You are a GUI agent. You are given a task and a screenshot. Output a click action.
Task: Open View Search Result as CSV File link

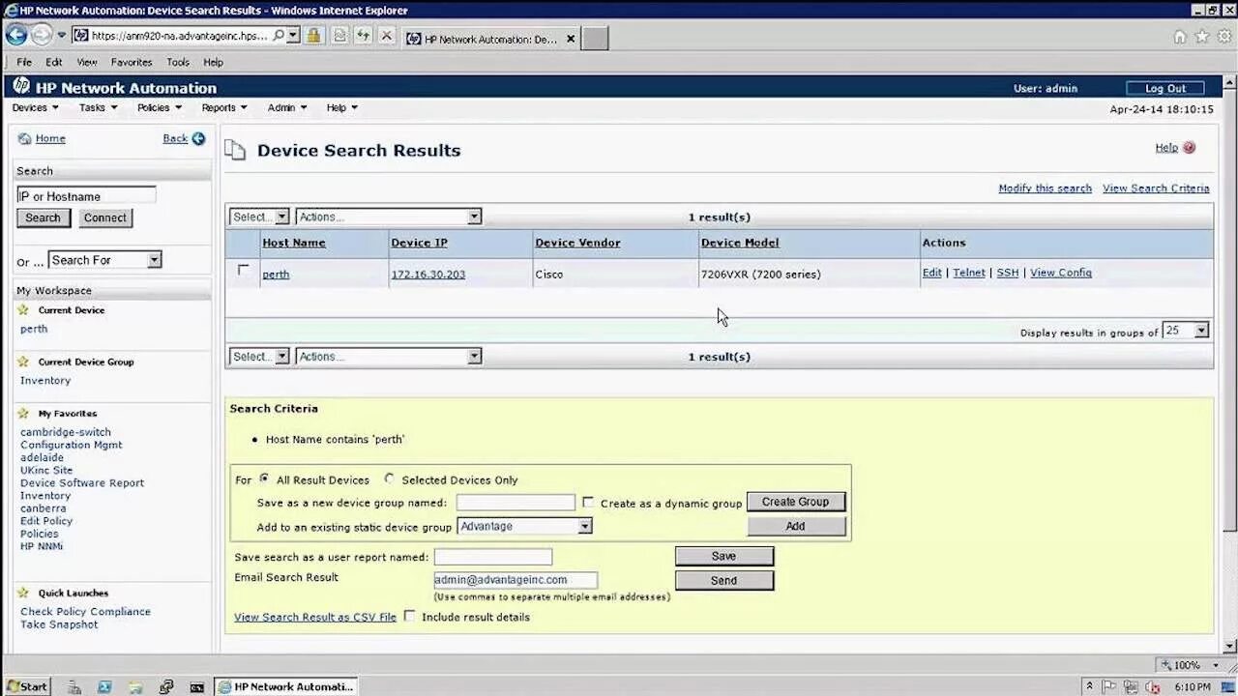pyautogui.click(x=315, y=617)
